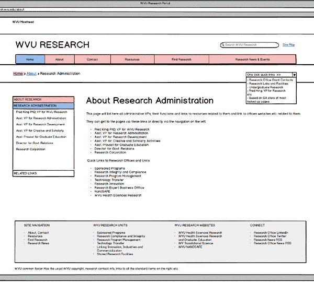Click Research News in footer navigation
The width and height of the screenshot is (314, 282).
[38, 243]
